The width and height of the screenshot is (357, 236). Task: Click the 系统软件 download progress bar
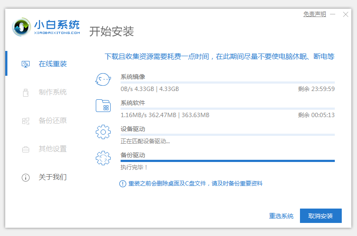click(x=227, y=108)
